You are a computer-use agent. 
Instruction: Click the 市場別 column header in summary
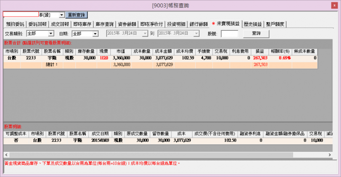pos(12,51)
